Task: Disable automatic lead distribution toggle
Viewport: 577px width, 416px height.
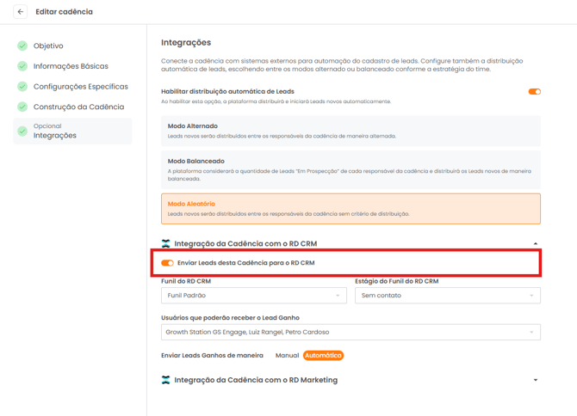Action: [534, 92]
